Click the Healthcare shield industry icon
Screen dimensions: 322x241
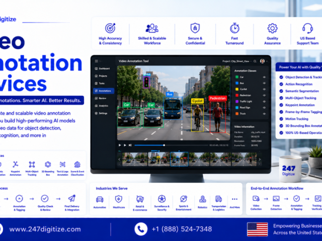(119, 199)
